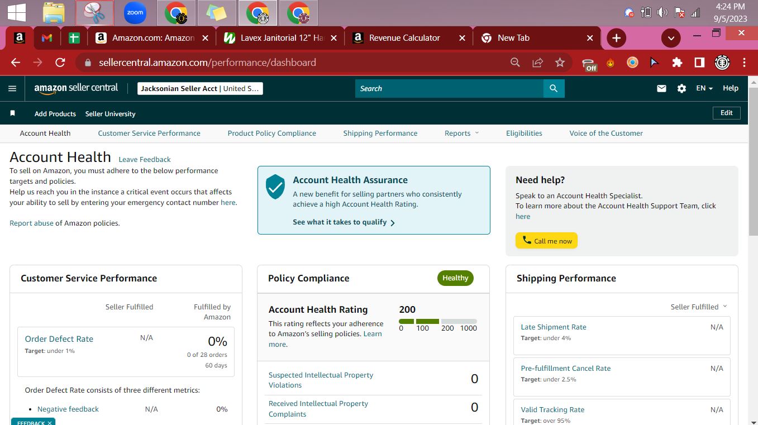Switch to the Revenue Calculator browser tab
The height and width of the screenshot is (425, 758).
click(408, 38)
